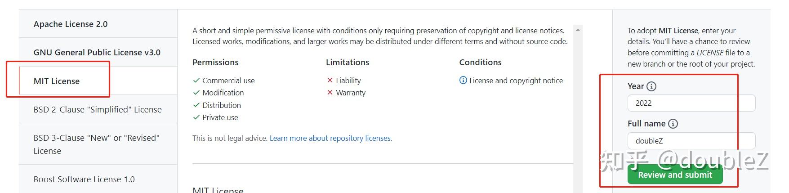Click the checkmark next to Commercial use
The image size is (789, 193).
tap(196, 80)
